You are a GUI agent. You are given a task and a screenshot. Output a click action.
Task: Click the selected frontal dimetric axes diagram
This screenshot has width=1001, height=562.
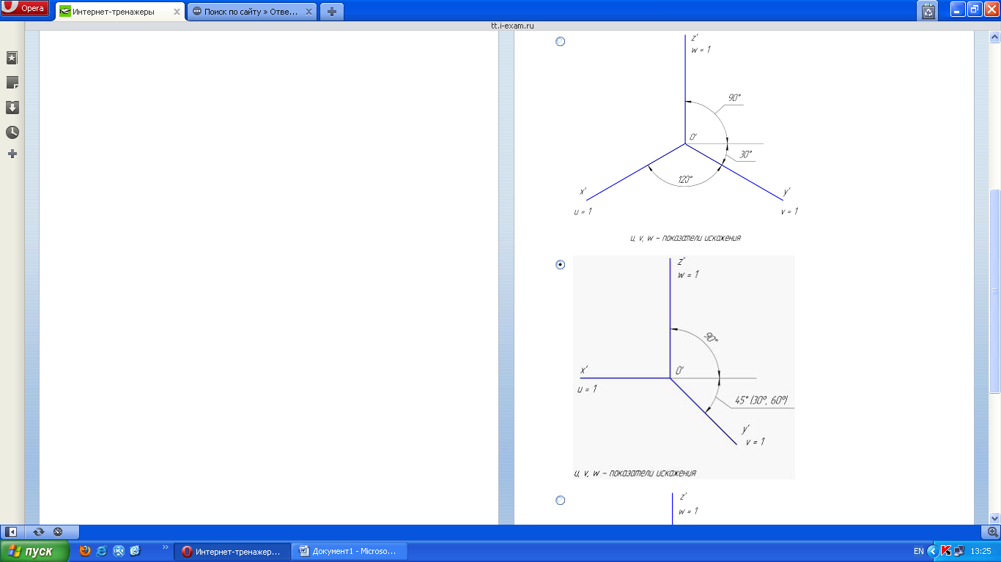click(x=684, y=367)
